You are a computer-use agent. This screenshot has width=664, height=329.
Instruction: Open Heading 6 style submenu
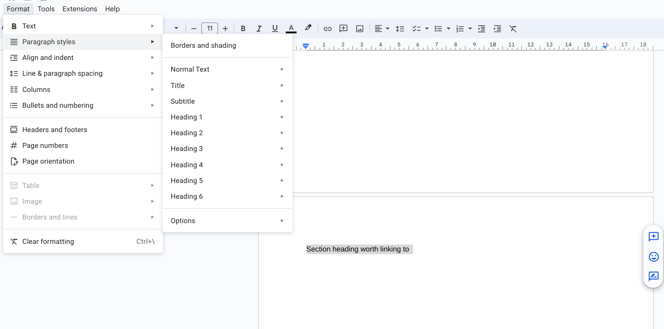click(x=228, y=196)
